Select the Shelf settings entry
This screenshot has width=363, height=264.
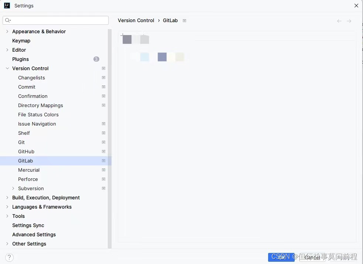(24, 133)
